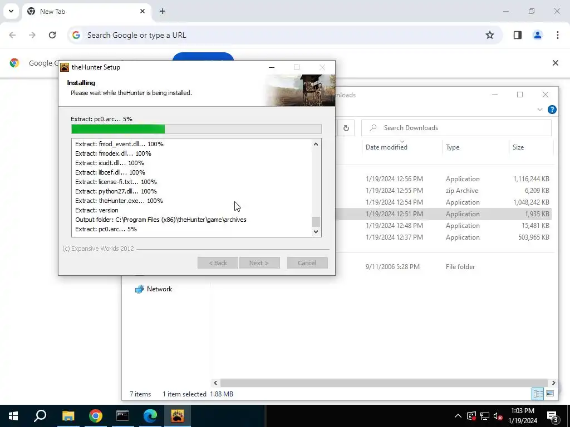This screenshot has width=570, height=427.
Task: Open the Command Prompt taskbar icon
Action: (x=122, y=416)
